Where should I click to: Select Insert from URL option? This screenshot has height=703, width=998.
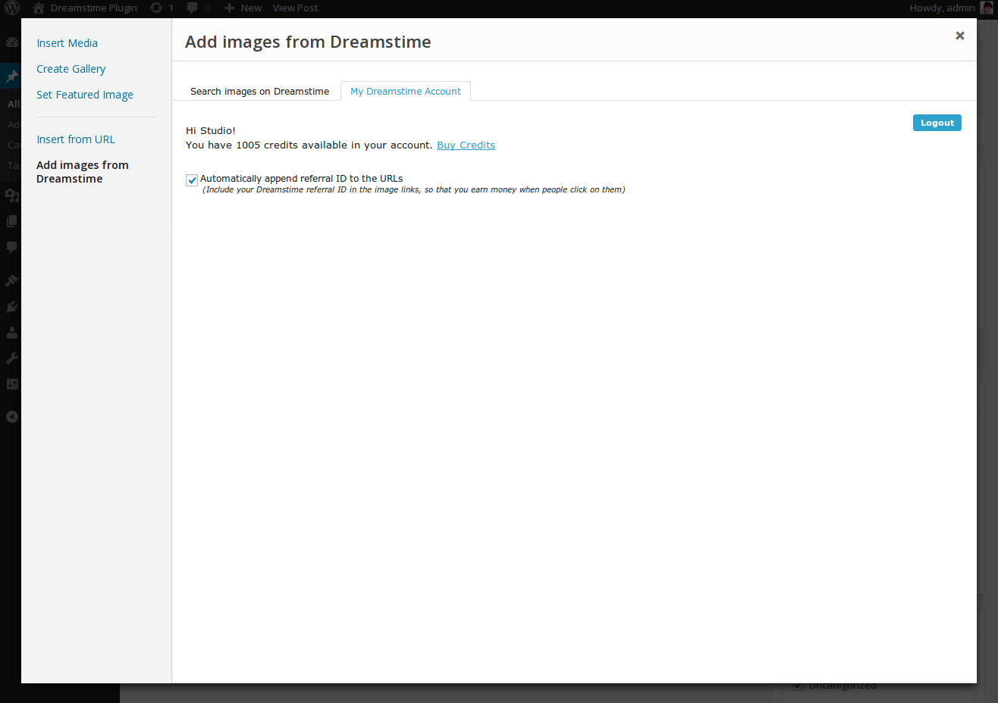click(76, 139)
